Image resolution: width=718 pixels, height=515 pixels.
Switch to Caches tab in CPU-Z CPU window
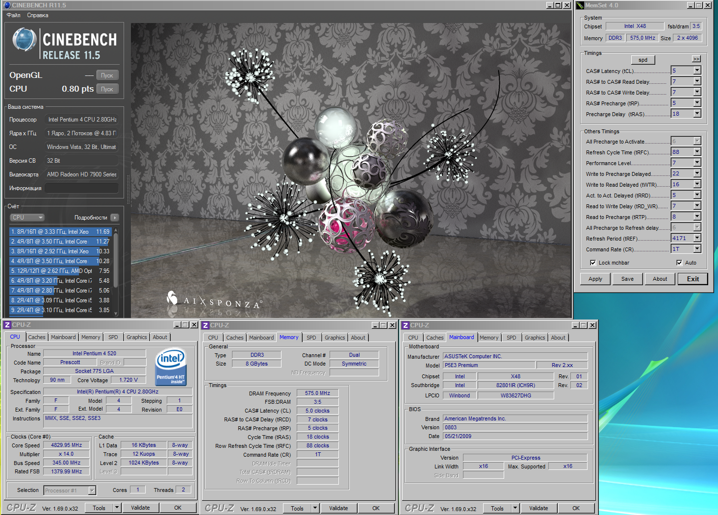36,337
